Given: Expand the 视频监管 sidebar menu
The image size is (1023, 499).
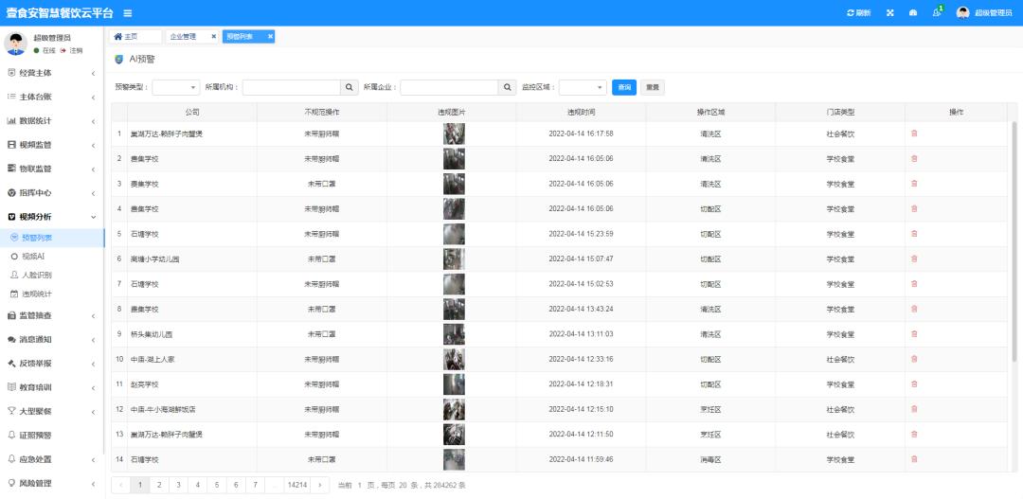Looking at the screenshot, I should [52, 145].
